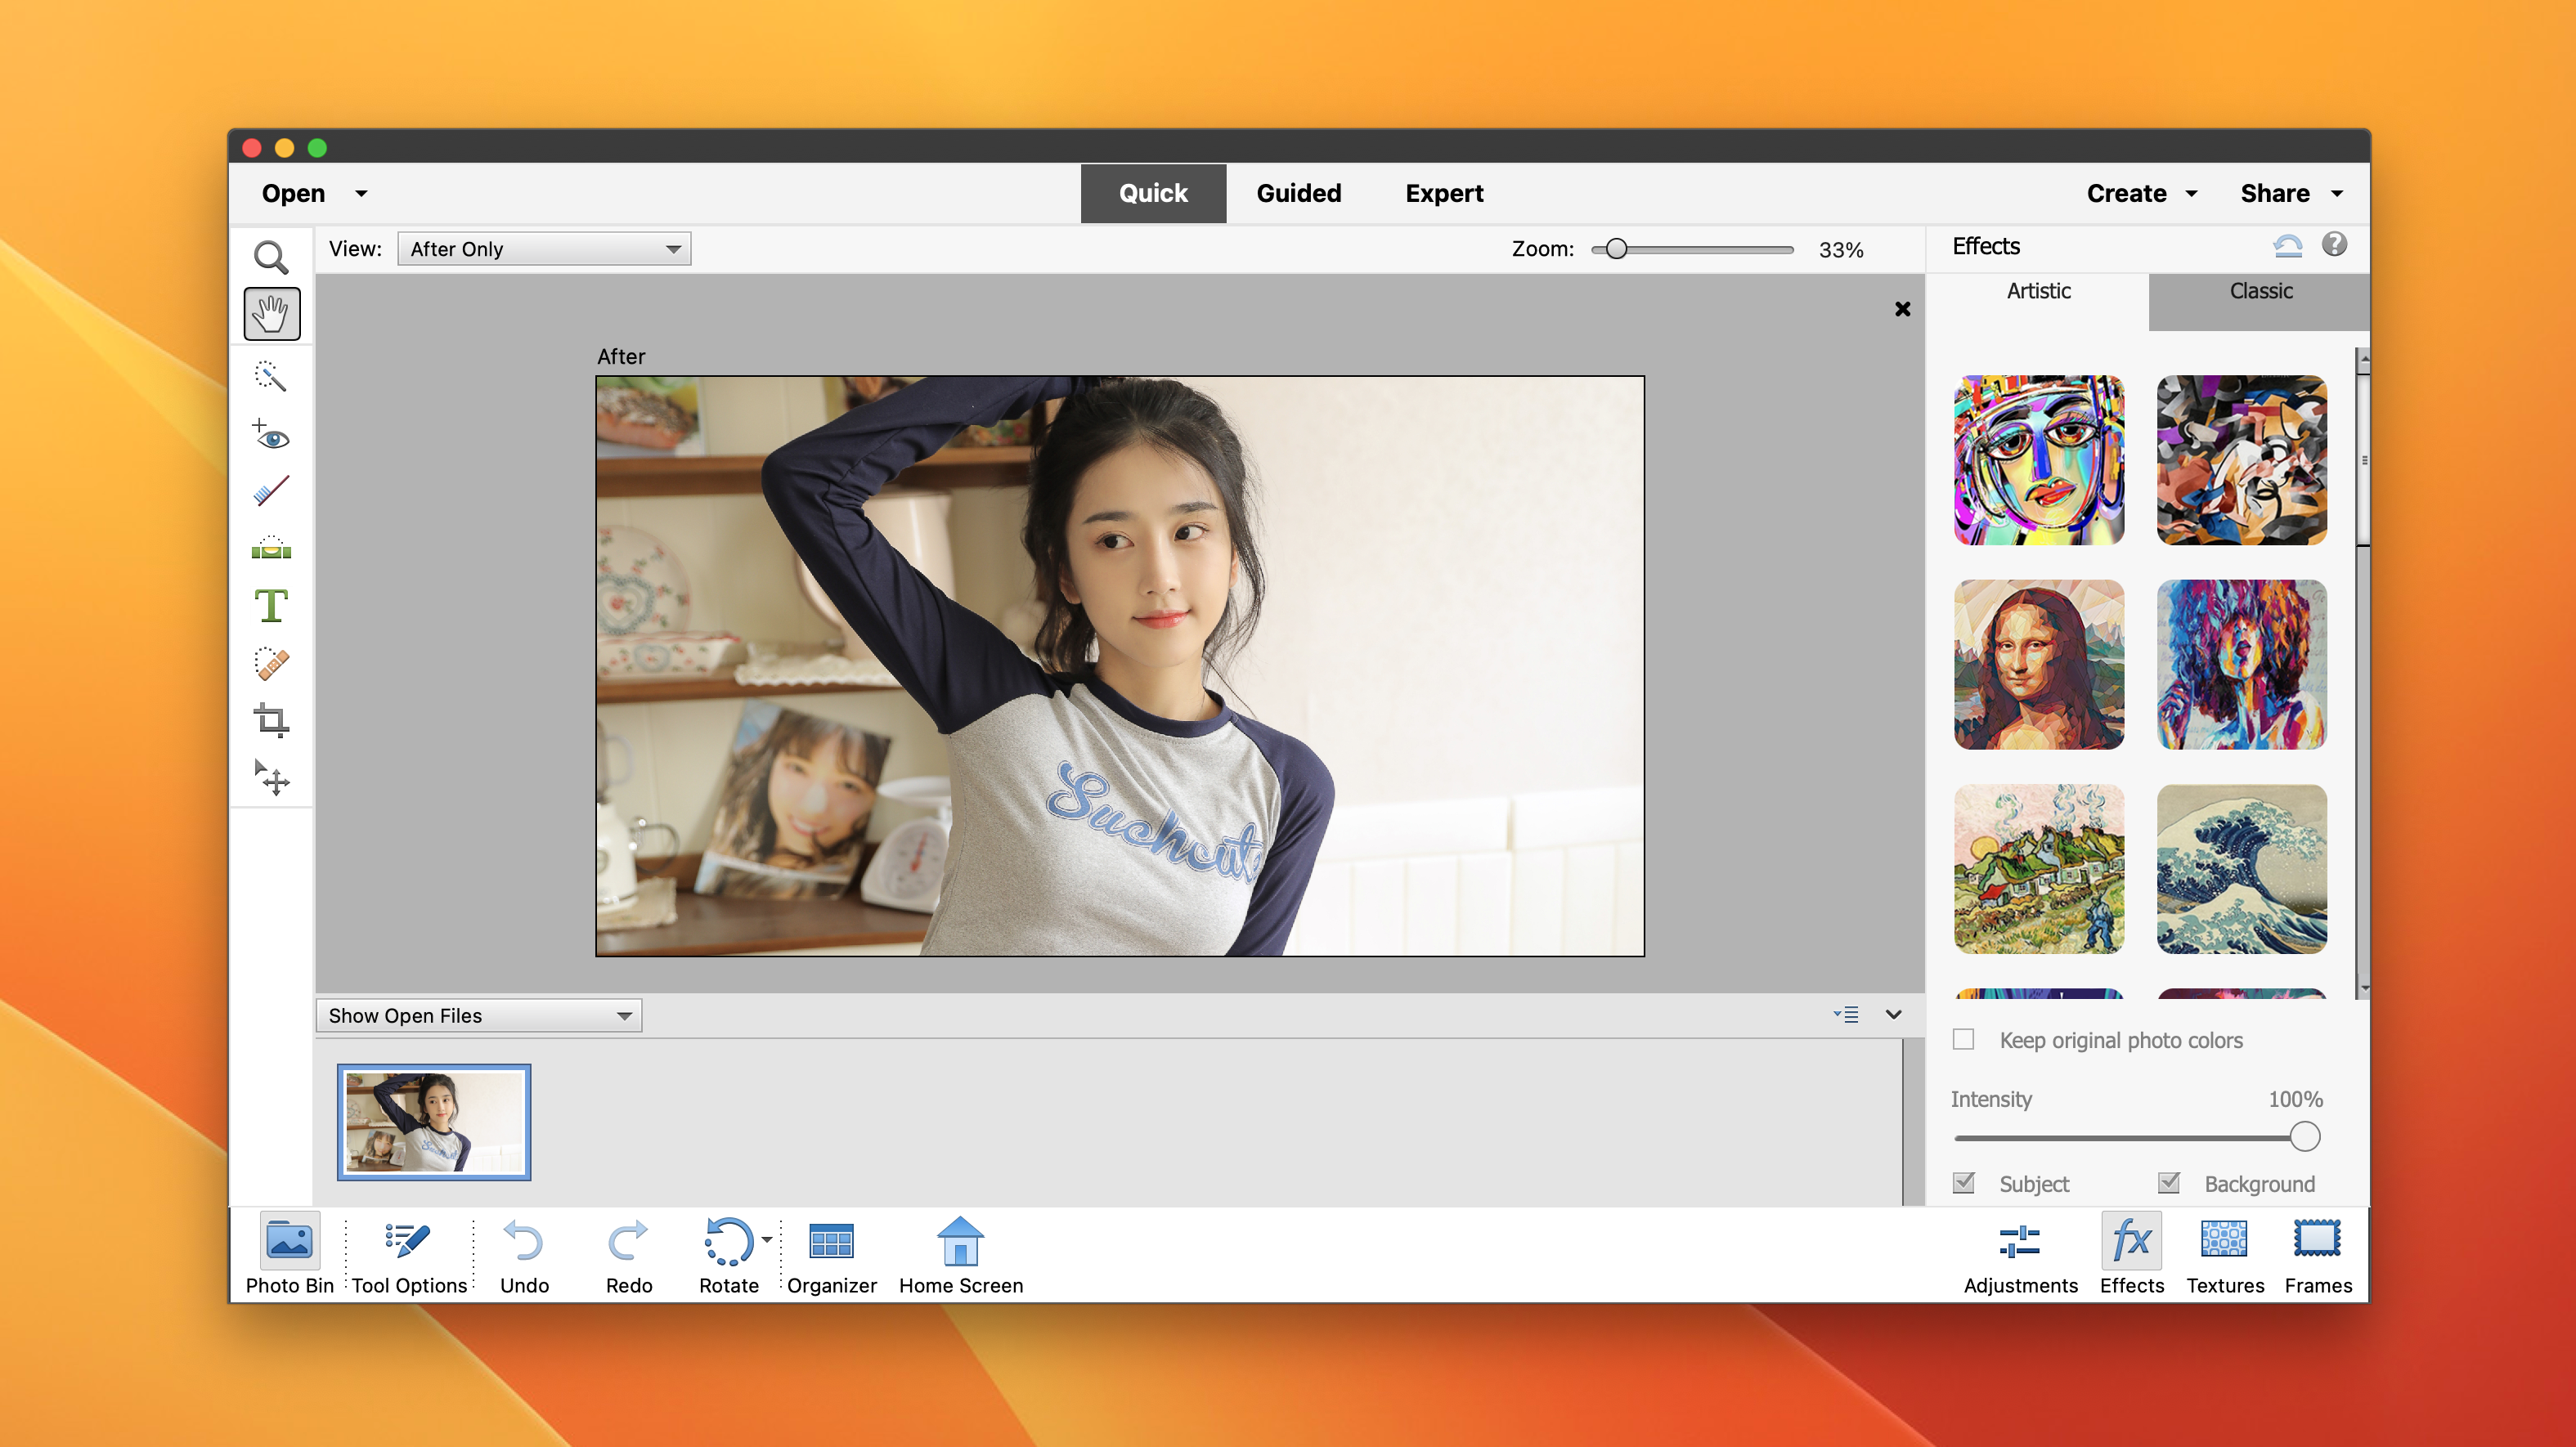This screenshot has height=1447, width=2576.
Task: Select the Text tool
Action: tap(271, 607)
